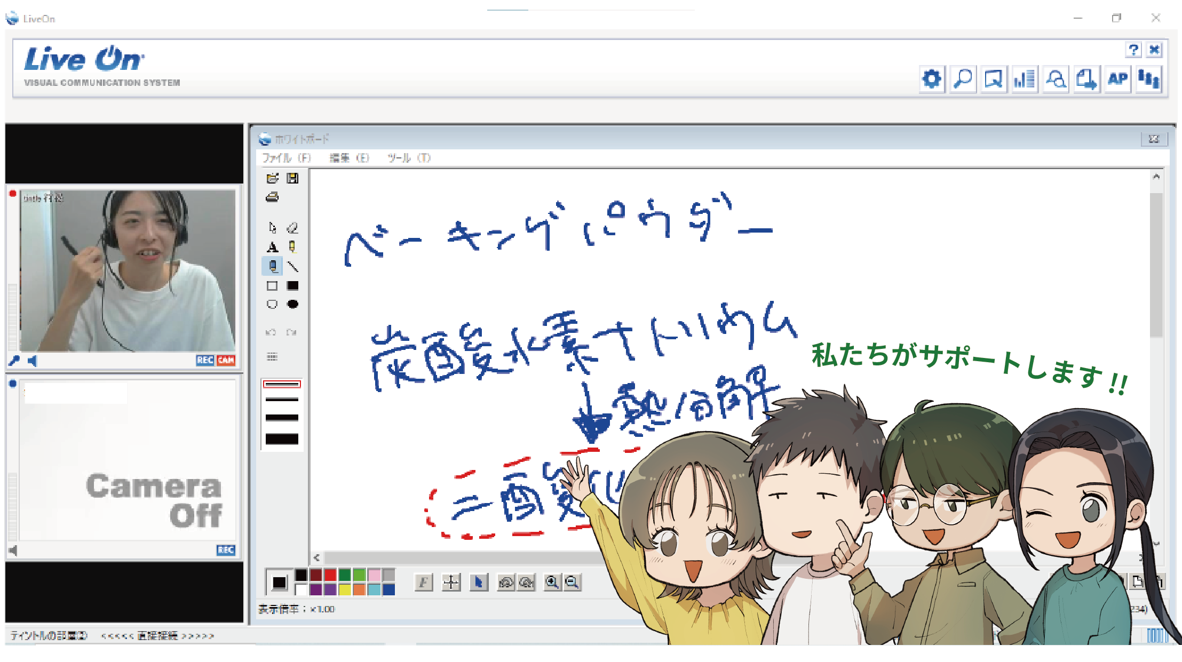1182x662 pixels.
Task: Mute speaker on Camera Off participant
Action: (13, 550)
